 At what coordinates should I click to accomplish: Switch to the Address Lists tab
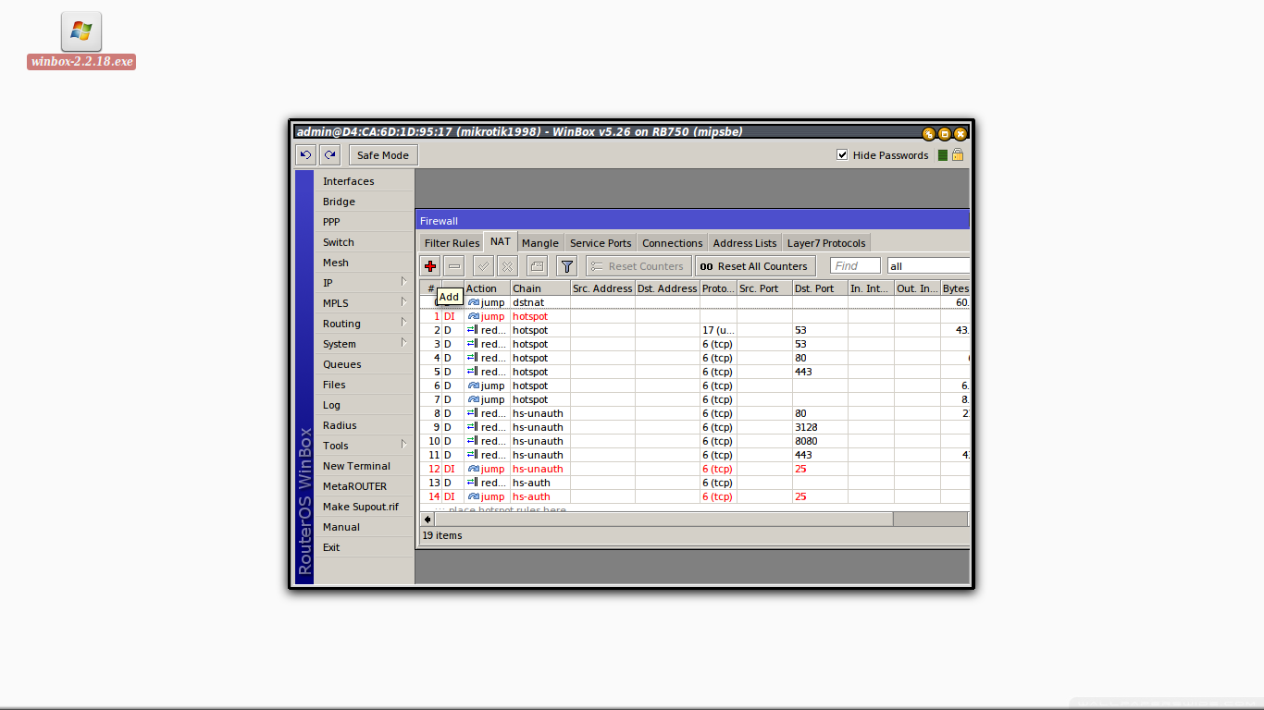[x=745, y=243]
